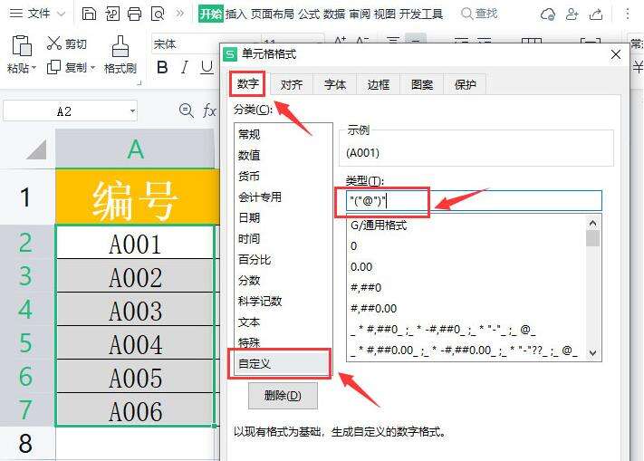644x461 pixels.
Task: Click the fx insert function icon
Action: click(x=209, y=110)
